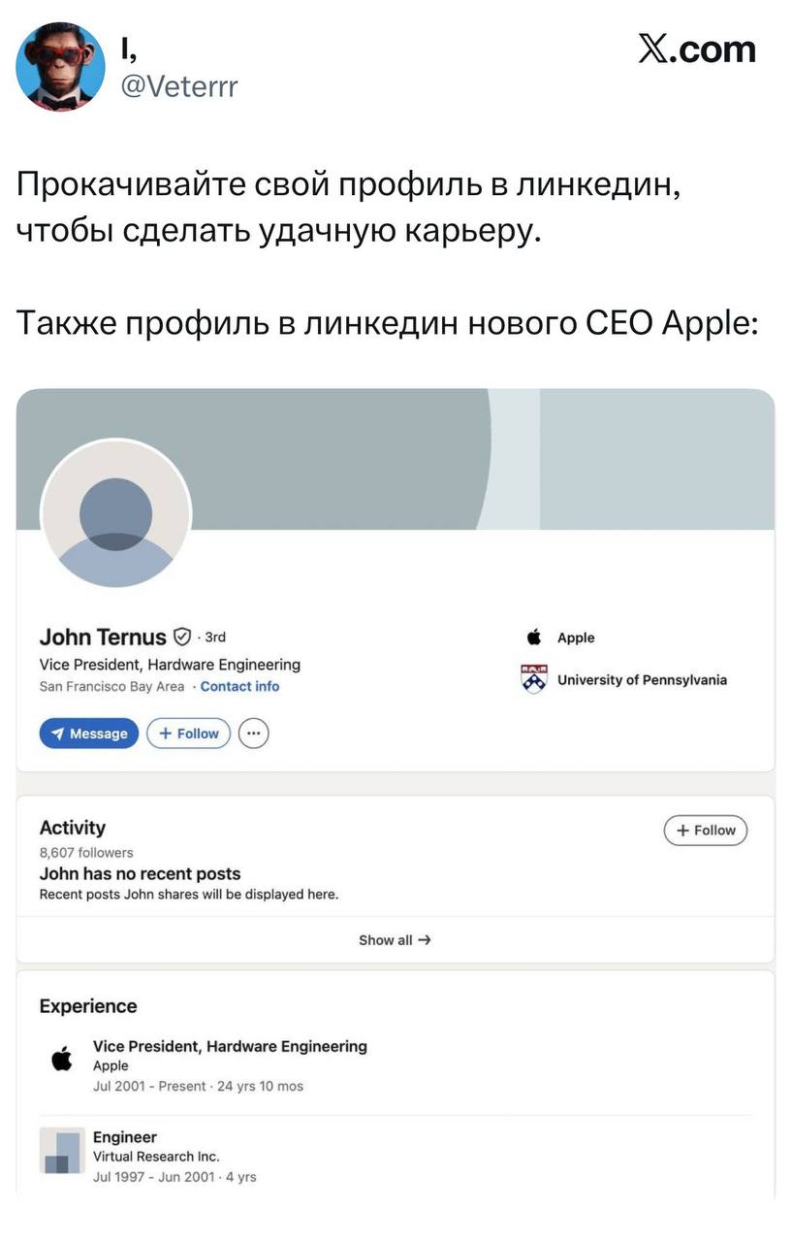This screenshot has height=1242, width=792.
Task: Open the University of Pennsylvania link
Action: pyautogui.click(x=642, y=679)
